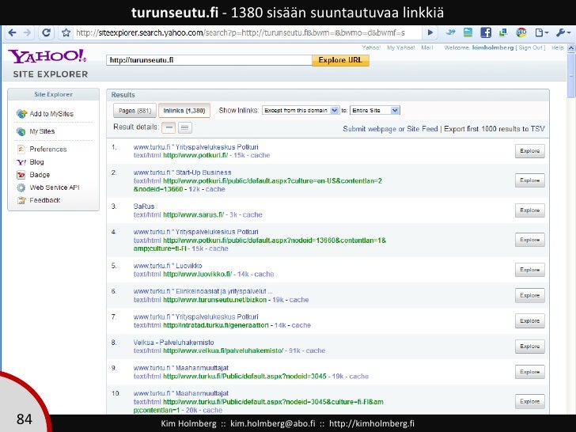
Task: Click the scrollbar up arrow
Action: coord(571,47)
